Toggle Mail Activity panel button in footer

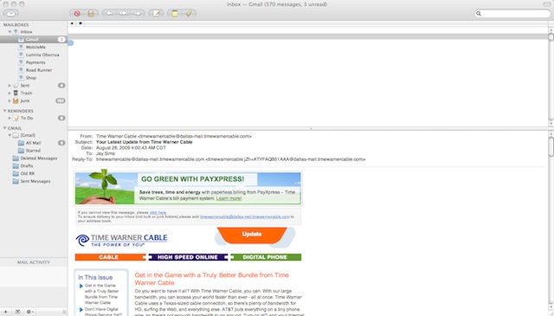17,312
